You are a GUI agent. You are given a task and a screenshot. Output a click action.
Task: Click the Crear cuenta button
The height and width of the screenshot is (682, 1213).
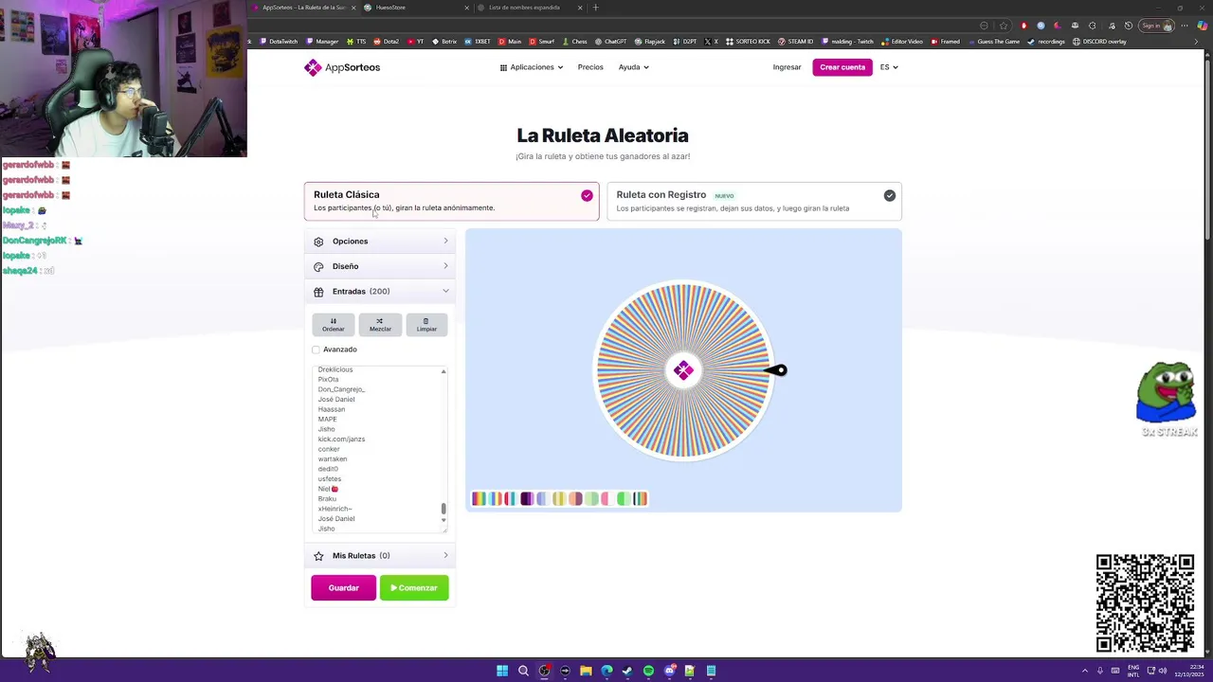(x=842, y=67)
